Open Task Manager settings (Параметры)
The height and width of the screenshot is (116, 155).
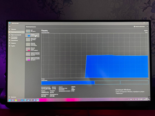pos(13,97)
